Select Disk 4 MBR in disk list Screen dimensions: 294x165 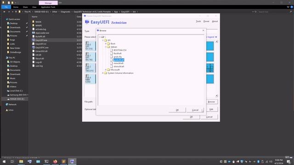[90, 79]
